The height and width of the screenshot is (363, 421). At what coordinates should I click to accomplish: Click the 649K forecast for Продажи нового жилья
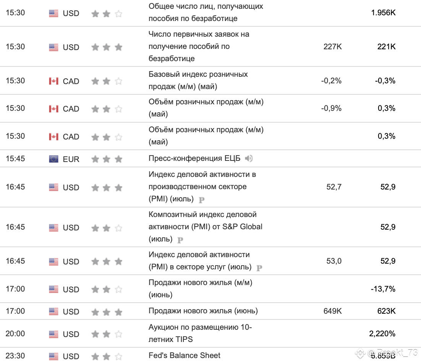coord(332,311)
